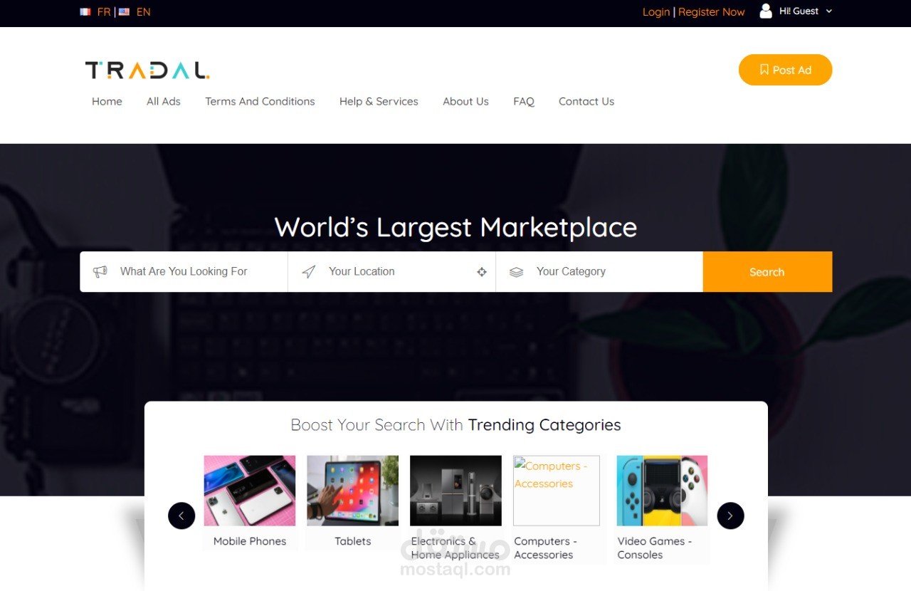Open the All Ads menu item
Image resolution: width=911 pixels, height=591 pixels.
(164, 101)
